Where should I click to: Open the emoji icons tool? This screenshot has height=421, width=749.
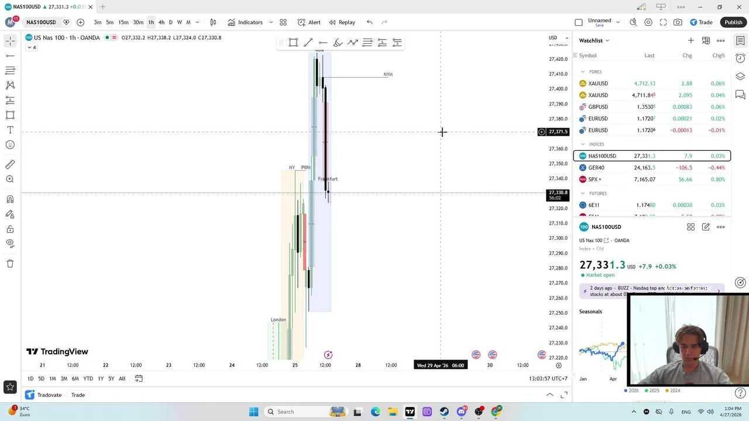pos(10,145)
